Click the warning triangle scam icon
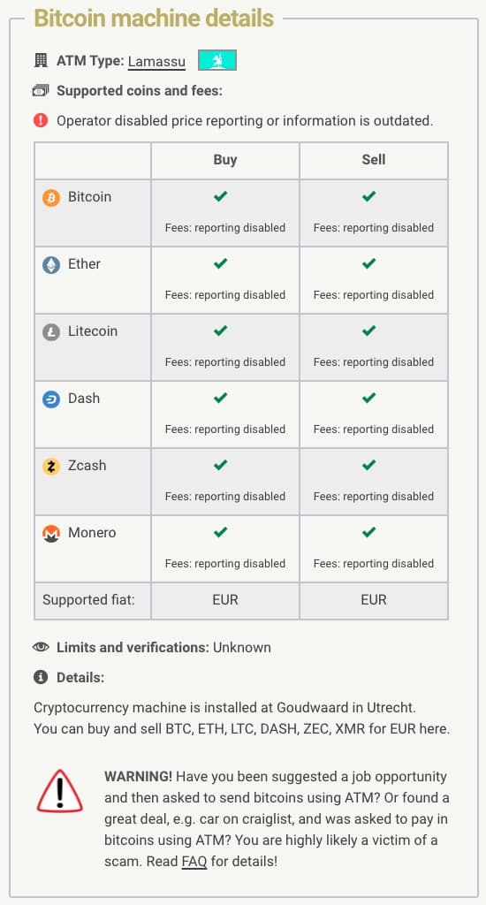Image resolution: width=486 pixels, height=905 pixels. pyautogui.click(x=59, y=790)
